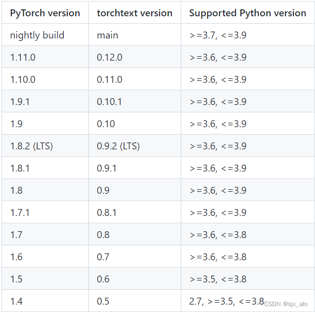Image resolution: width=315 pixels, height=312 pixels.
Task: Select the ">=3.7, <=3.9" Python cell
Action: coord(218,35)
